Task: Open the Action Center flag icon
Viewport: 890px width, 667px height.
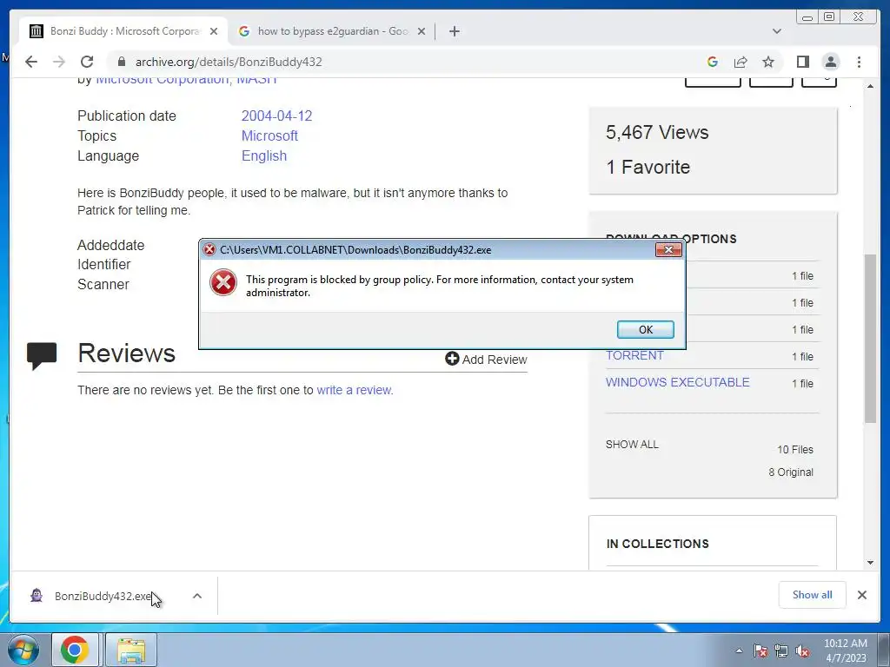Action: [760, 651]
